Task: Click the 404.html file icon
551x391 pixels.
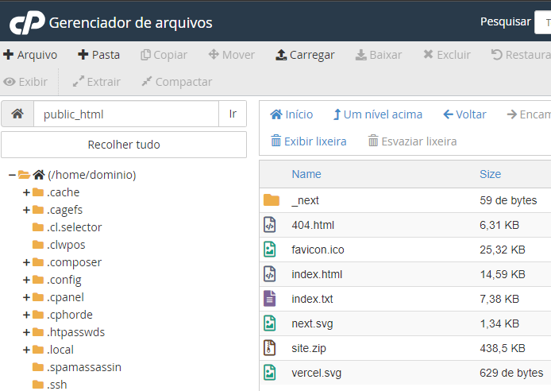Action: click(270, 225)
